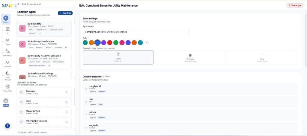Open the GIS Data layers panel

[7, 63]
